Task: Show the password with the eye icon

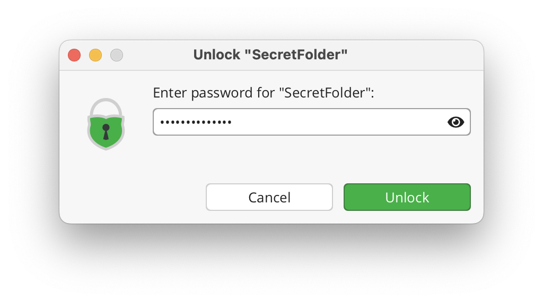Action: tap(456, 122)
